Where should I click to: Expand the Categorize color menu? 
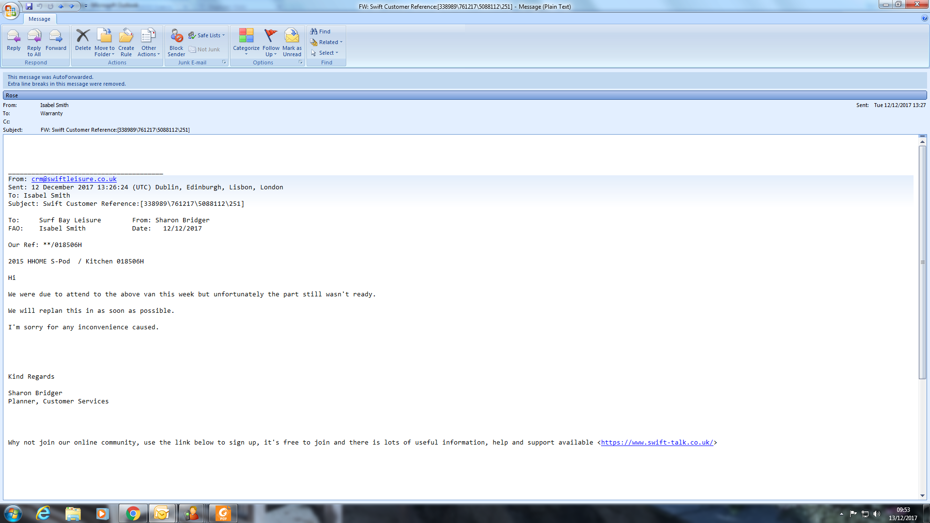coord(246,51)
